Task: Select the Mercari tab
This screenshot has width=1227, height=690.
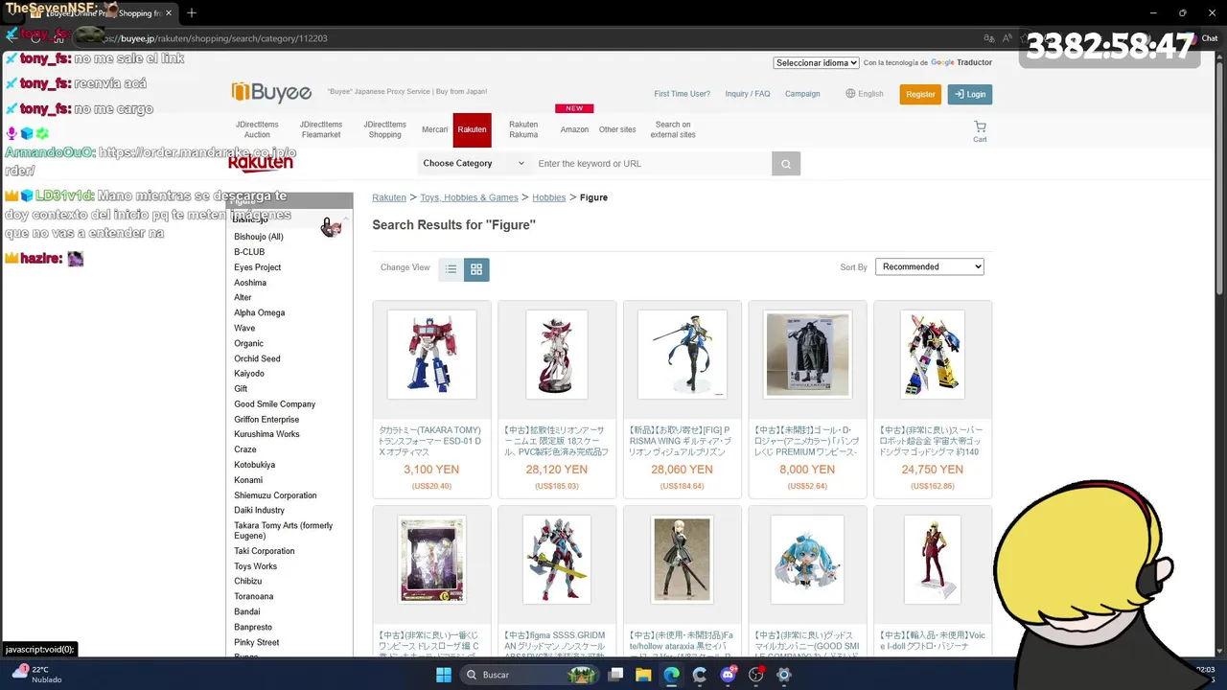Action: click(434, 129)
